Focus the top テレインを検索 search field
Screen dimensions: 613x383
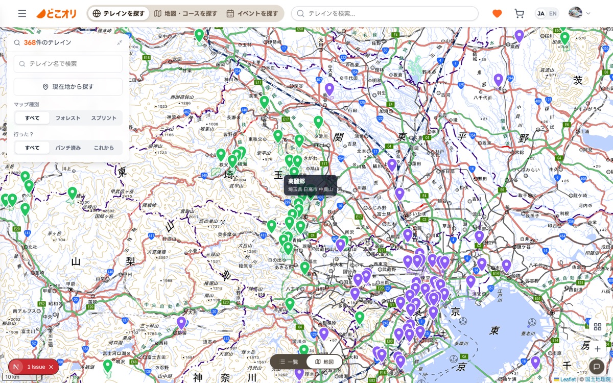[385, 14]
